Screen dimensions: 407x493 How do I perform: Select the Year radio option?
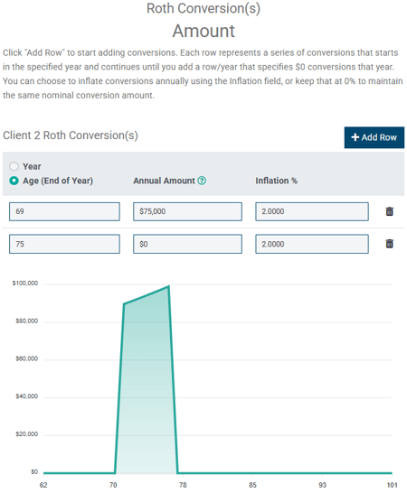coord(14,166)
